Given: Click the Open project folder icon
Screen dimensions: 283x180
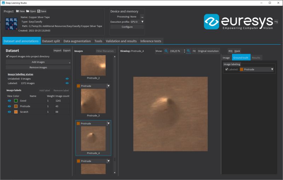Looking at the screenshot, I should click(x=28, y=11).
